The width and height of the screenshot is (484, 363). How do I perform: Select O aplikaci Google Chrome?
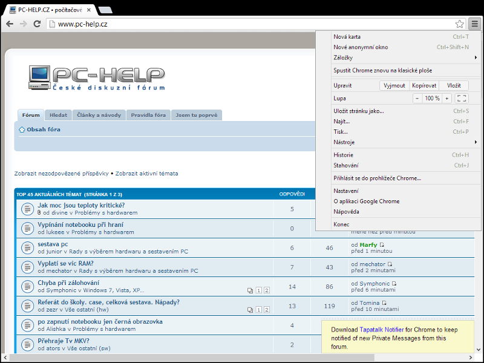pyautogui.click(x=406, y=201)
